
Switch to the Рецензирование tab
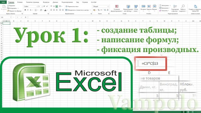coord(67,2)
